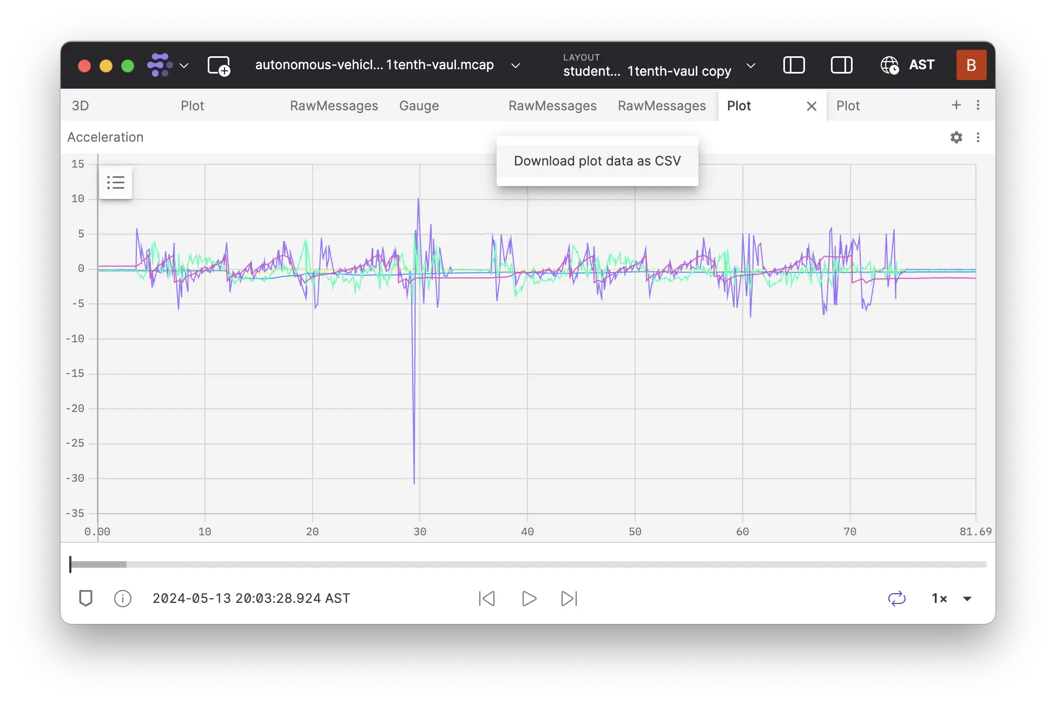Open the Acceleration plot settings gear
Image resolution: width=1056 pixels, height=704 pixels.
click(956, 137)
